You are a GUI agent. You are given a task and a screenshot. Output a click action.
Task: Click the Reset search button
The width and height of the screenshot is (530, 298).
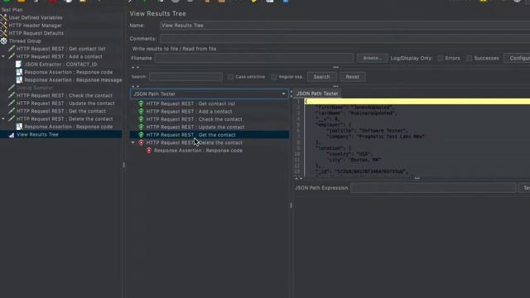(352, 77)
